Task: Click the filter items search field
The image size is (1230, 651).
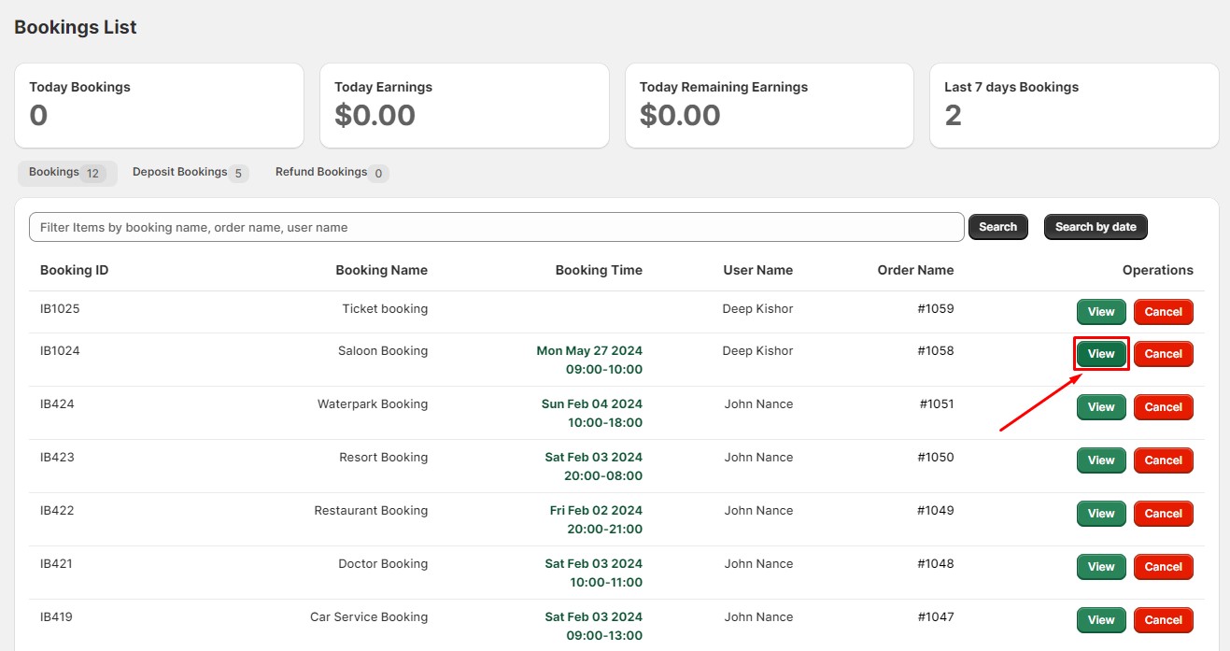Action: (x=496, y=227)
